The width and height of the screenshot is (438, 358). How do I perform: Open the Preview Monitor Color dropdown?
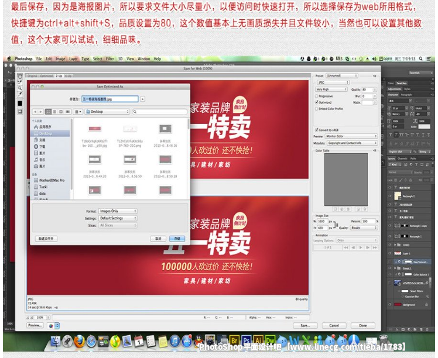(x=351, y=136)
